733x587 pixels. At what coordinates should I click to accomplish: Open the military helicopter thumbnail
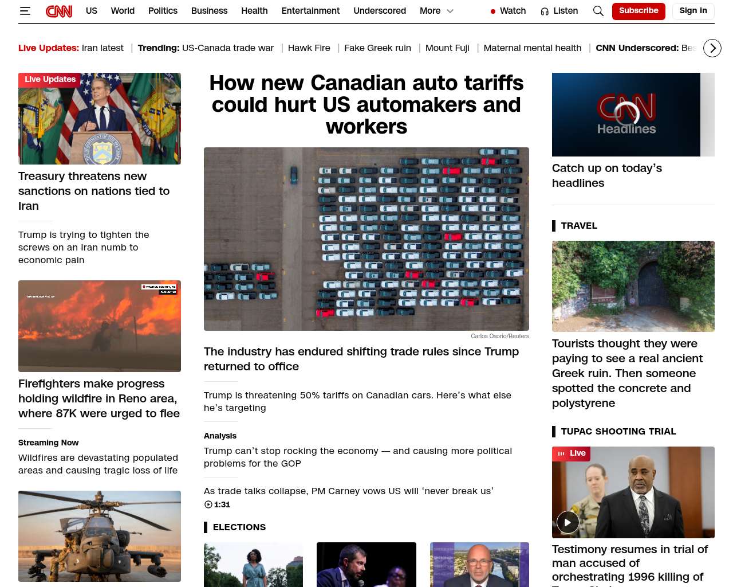coord(100,537)
